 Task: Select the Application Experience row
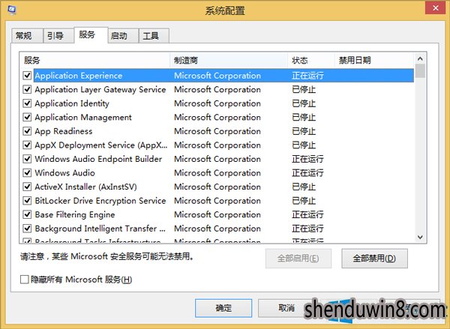pyautogui.click(x=223, y=76)
